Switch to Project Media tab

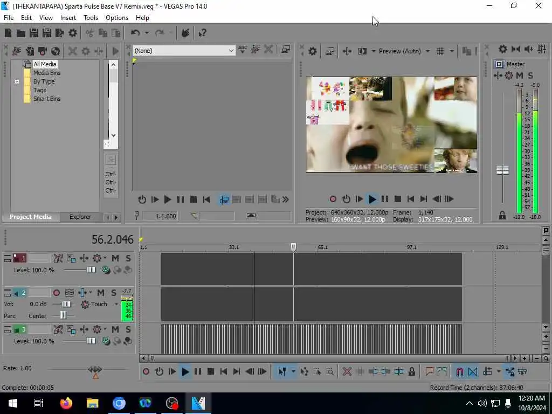31,217
